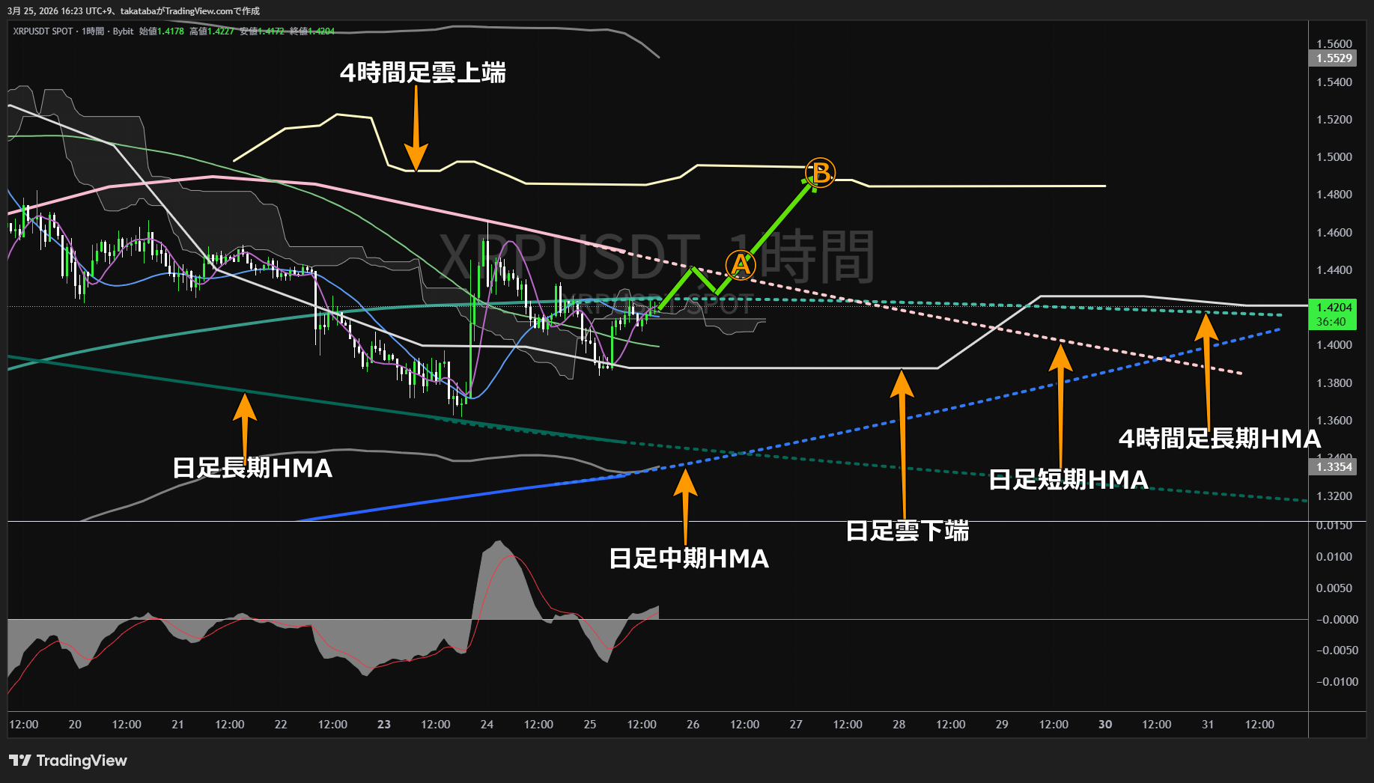Viewport: 1374px width, 783px height.
Task: Click the −0.0050 indicator axis label
Action: tap(1337, 651)
